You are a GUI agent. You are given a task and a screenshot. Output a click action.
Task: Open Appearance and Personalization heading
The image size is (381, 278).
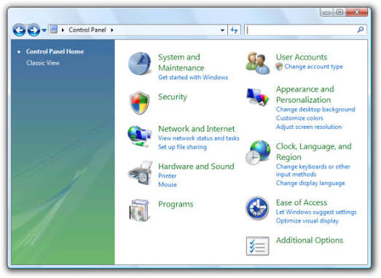point(305,95)
